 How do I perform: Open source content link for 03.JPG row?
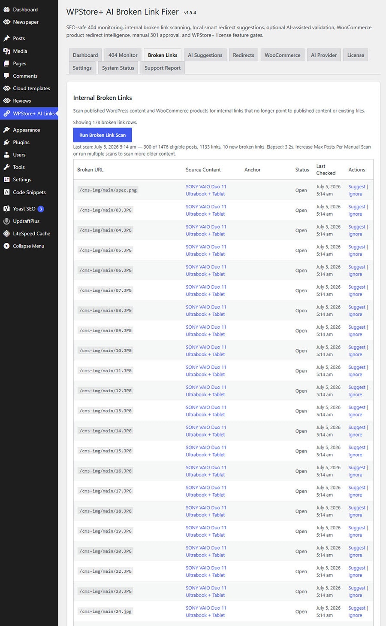(x=206, y=210)
